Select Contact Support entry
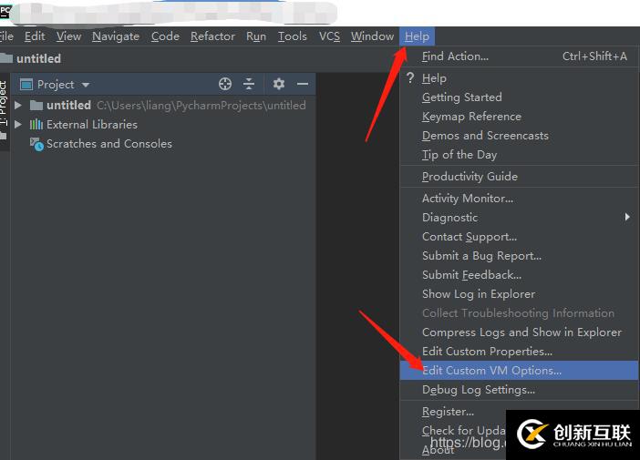The height and width of the screenshot is (460, 640). click(x=519, y=237)
